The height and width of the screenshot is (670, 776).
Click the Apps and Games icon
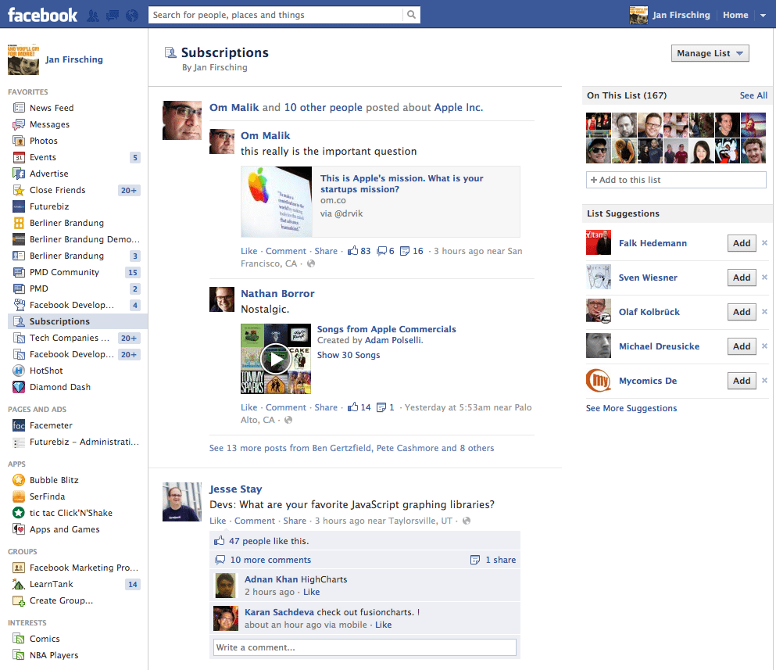tap(19, 529)
